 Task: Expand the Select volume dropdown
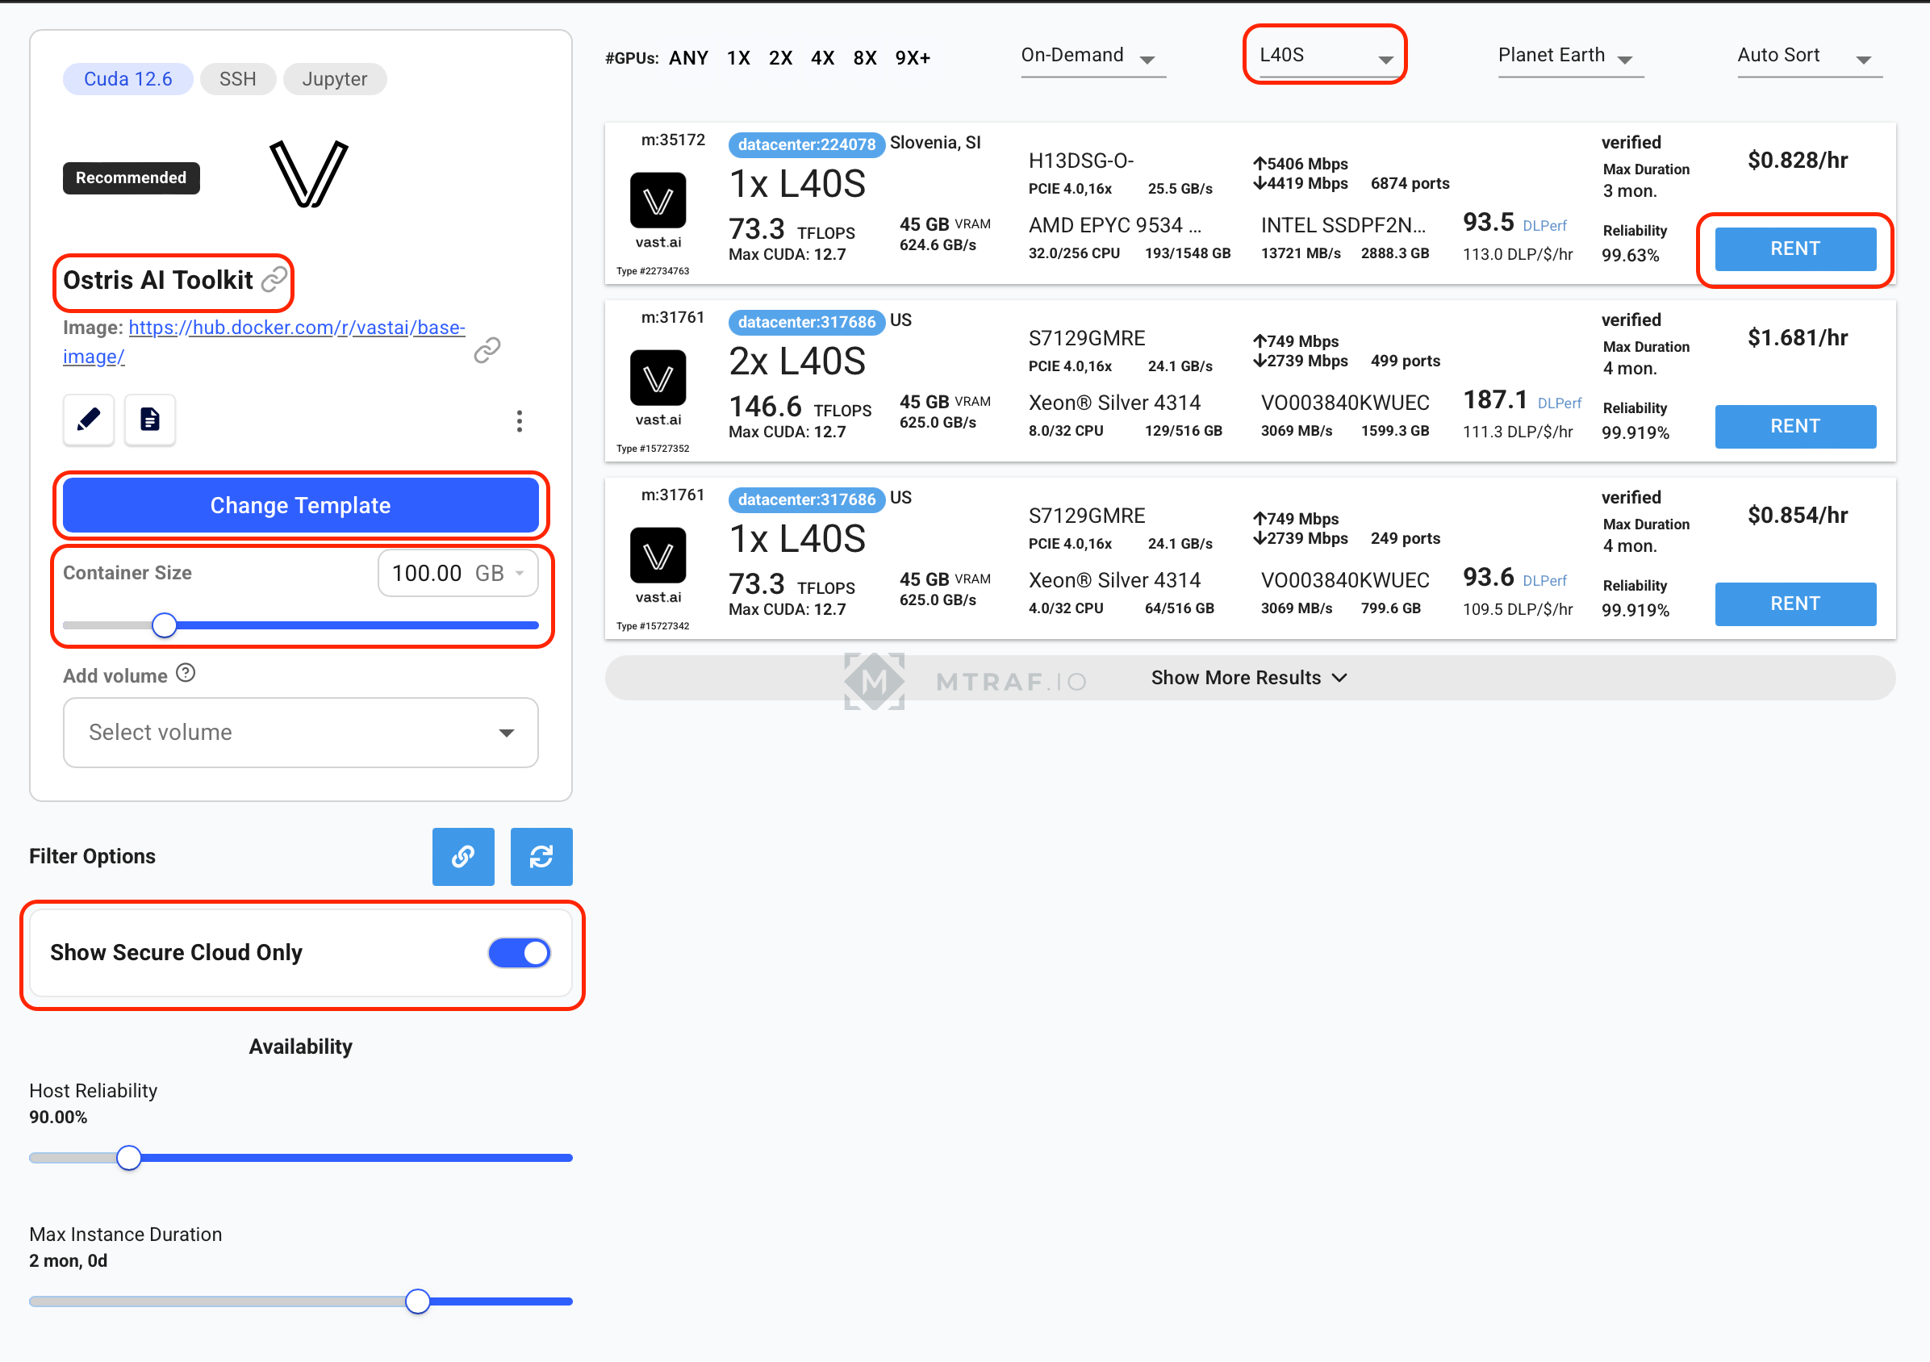click(x=300, y=732)
